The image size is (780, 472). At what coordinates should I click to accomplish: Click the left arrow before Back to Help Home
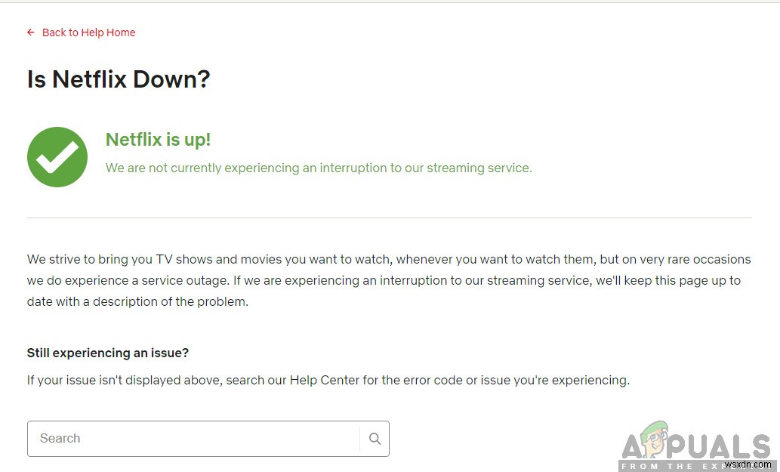[x=29, y=32]
